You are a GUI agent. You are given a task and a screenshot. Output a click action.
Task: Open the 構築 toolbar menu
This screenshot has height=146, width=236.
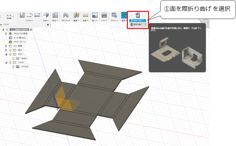coord(76,21)
